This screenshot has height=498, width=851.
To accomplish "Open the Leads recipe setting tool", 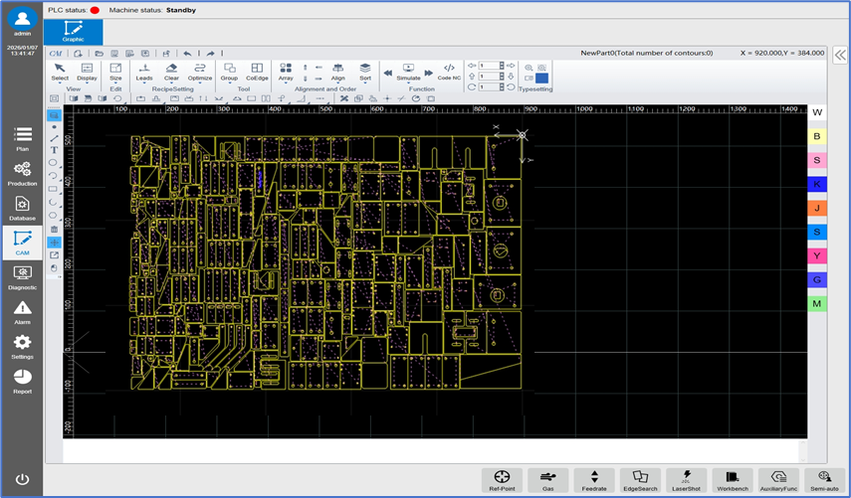I will coord(143,72).
